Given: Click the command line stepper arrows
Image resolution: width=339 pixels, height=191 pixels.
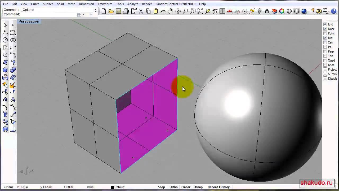Looking at the screenshot, I should [79, 14].
